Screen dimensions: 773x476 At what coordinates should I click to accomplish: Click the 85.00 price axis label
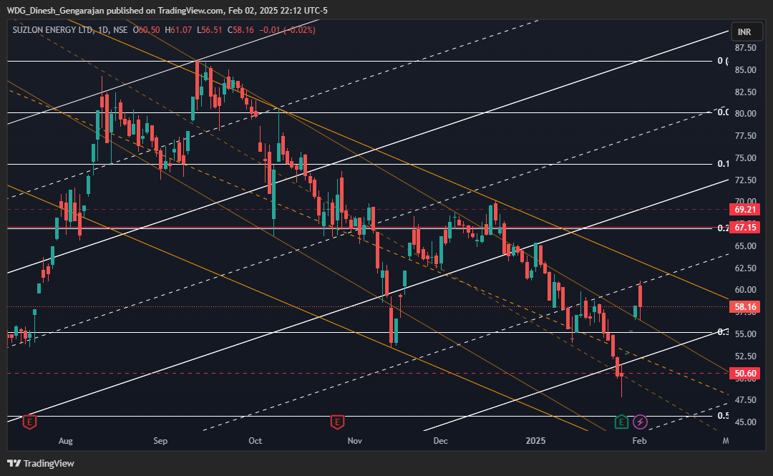pos(745,70)
